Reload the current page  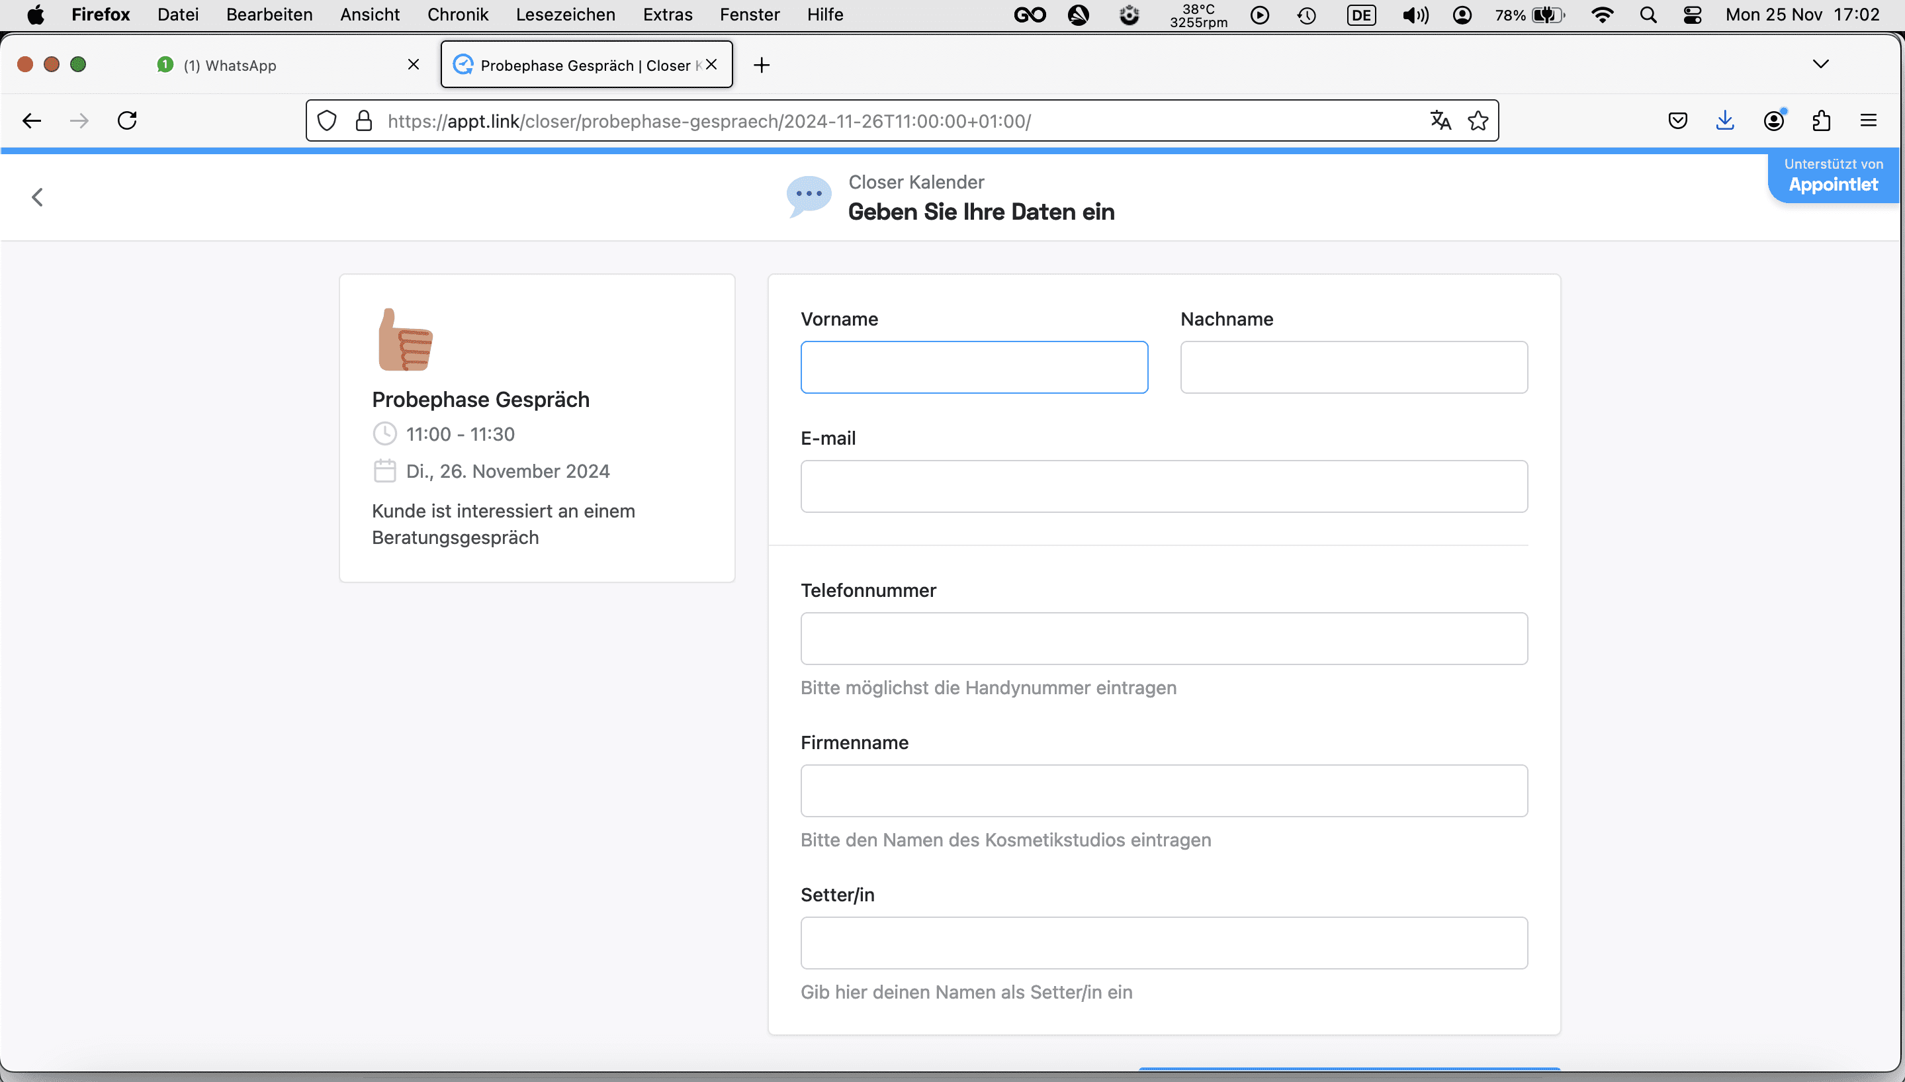coord(127,120)
